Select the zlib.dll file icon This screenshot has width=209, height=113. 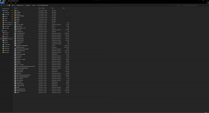pyautogui.click(x=15, y=92)
